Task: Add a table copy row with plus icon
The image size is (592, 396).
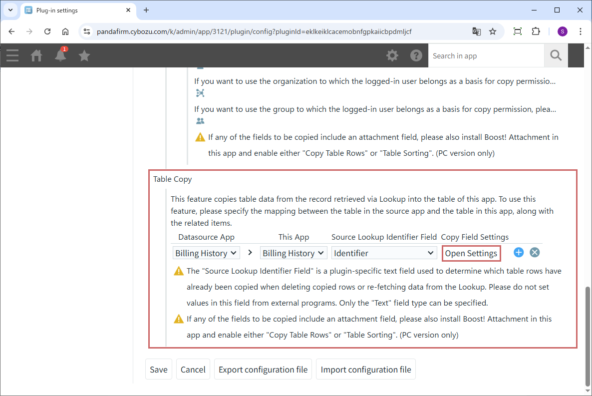Action: (519, 253)
